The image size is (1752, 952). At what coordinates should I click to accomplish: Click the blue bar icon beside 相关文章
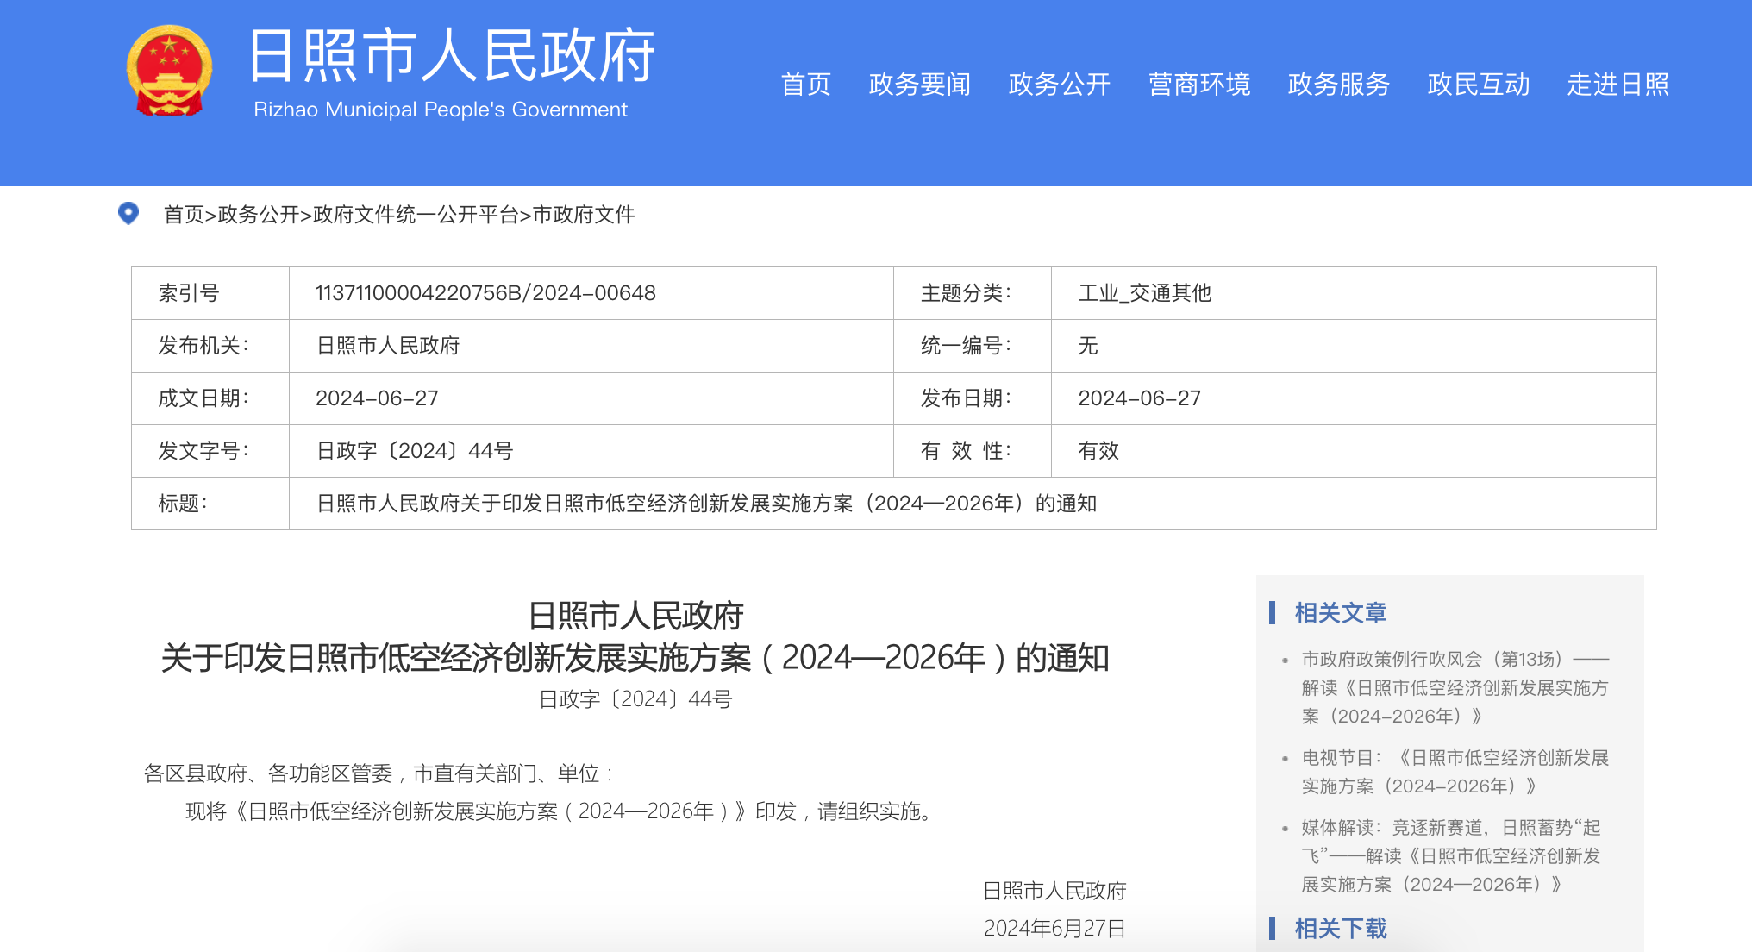(1270, 614)
